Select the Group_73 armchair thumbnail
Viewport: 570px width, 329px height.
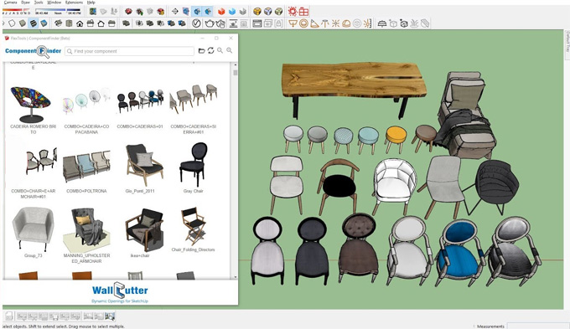[x=33, y=229]
